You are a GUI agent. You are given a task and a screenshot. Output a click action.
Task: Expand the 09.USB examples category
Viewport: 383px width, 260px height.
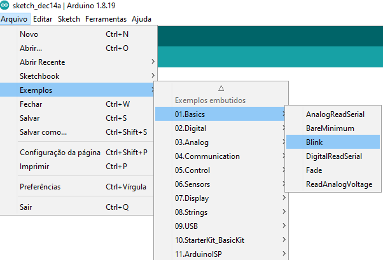[x=221, y=226]
